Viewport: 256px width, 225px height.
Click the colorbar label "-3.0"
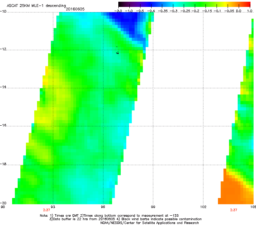[x=118, y=11]
